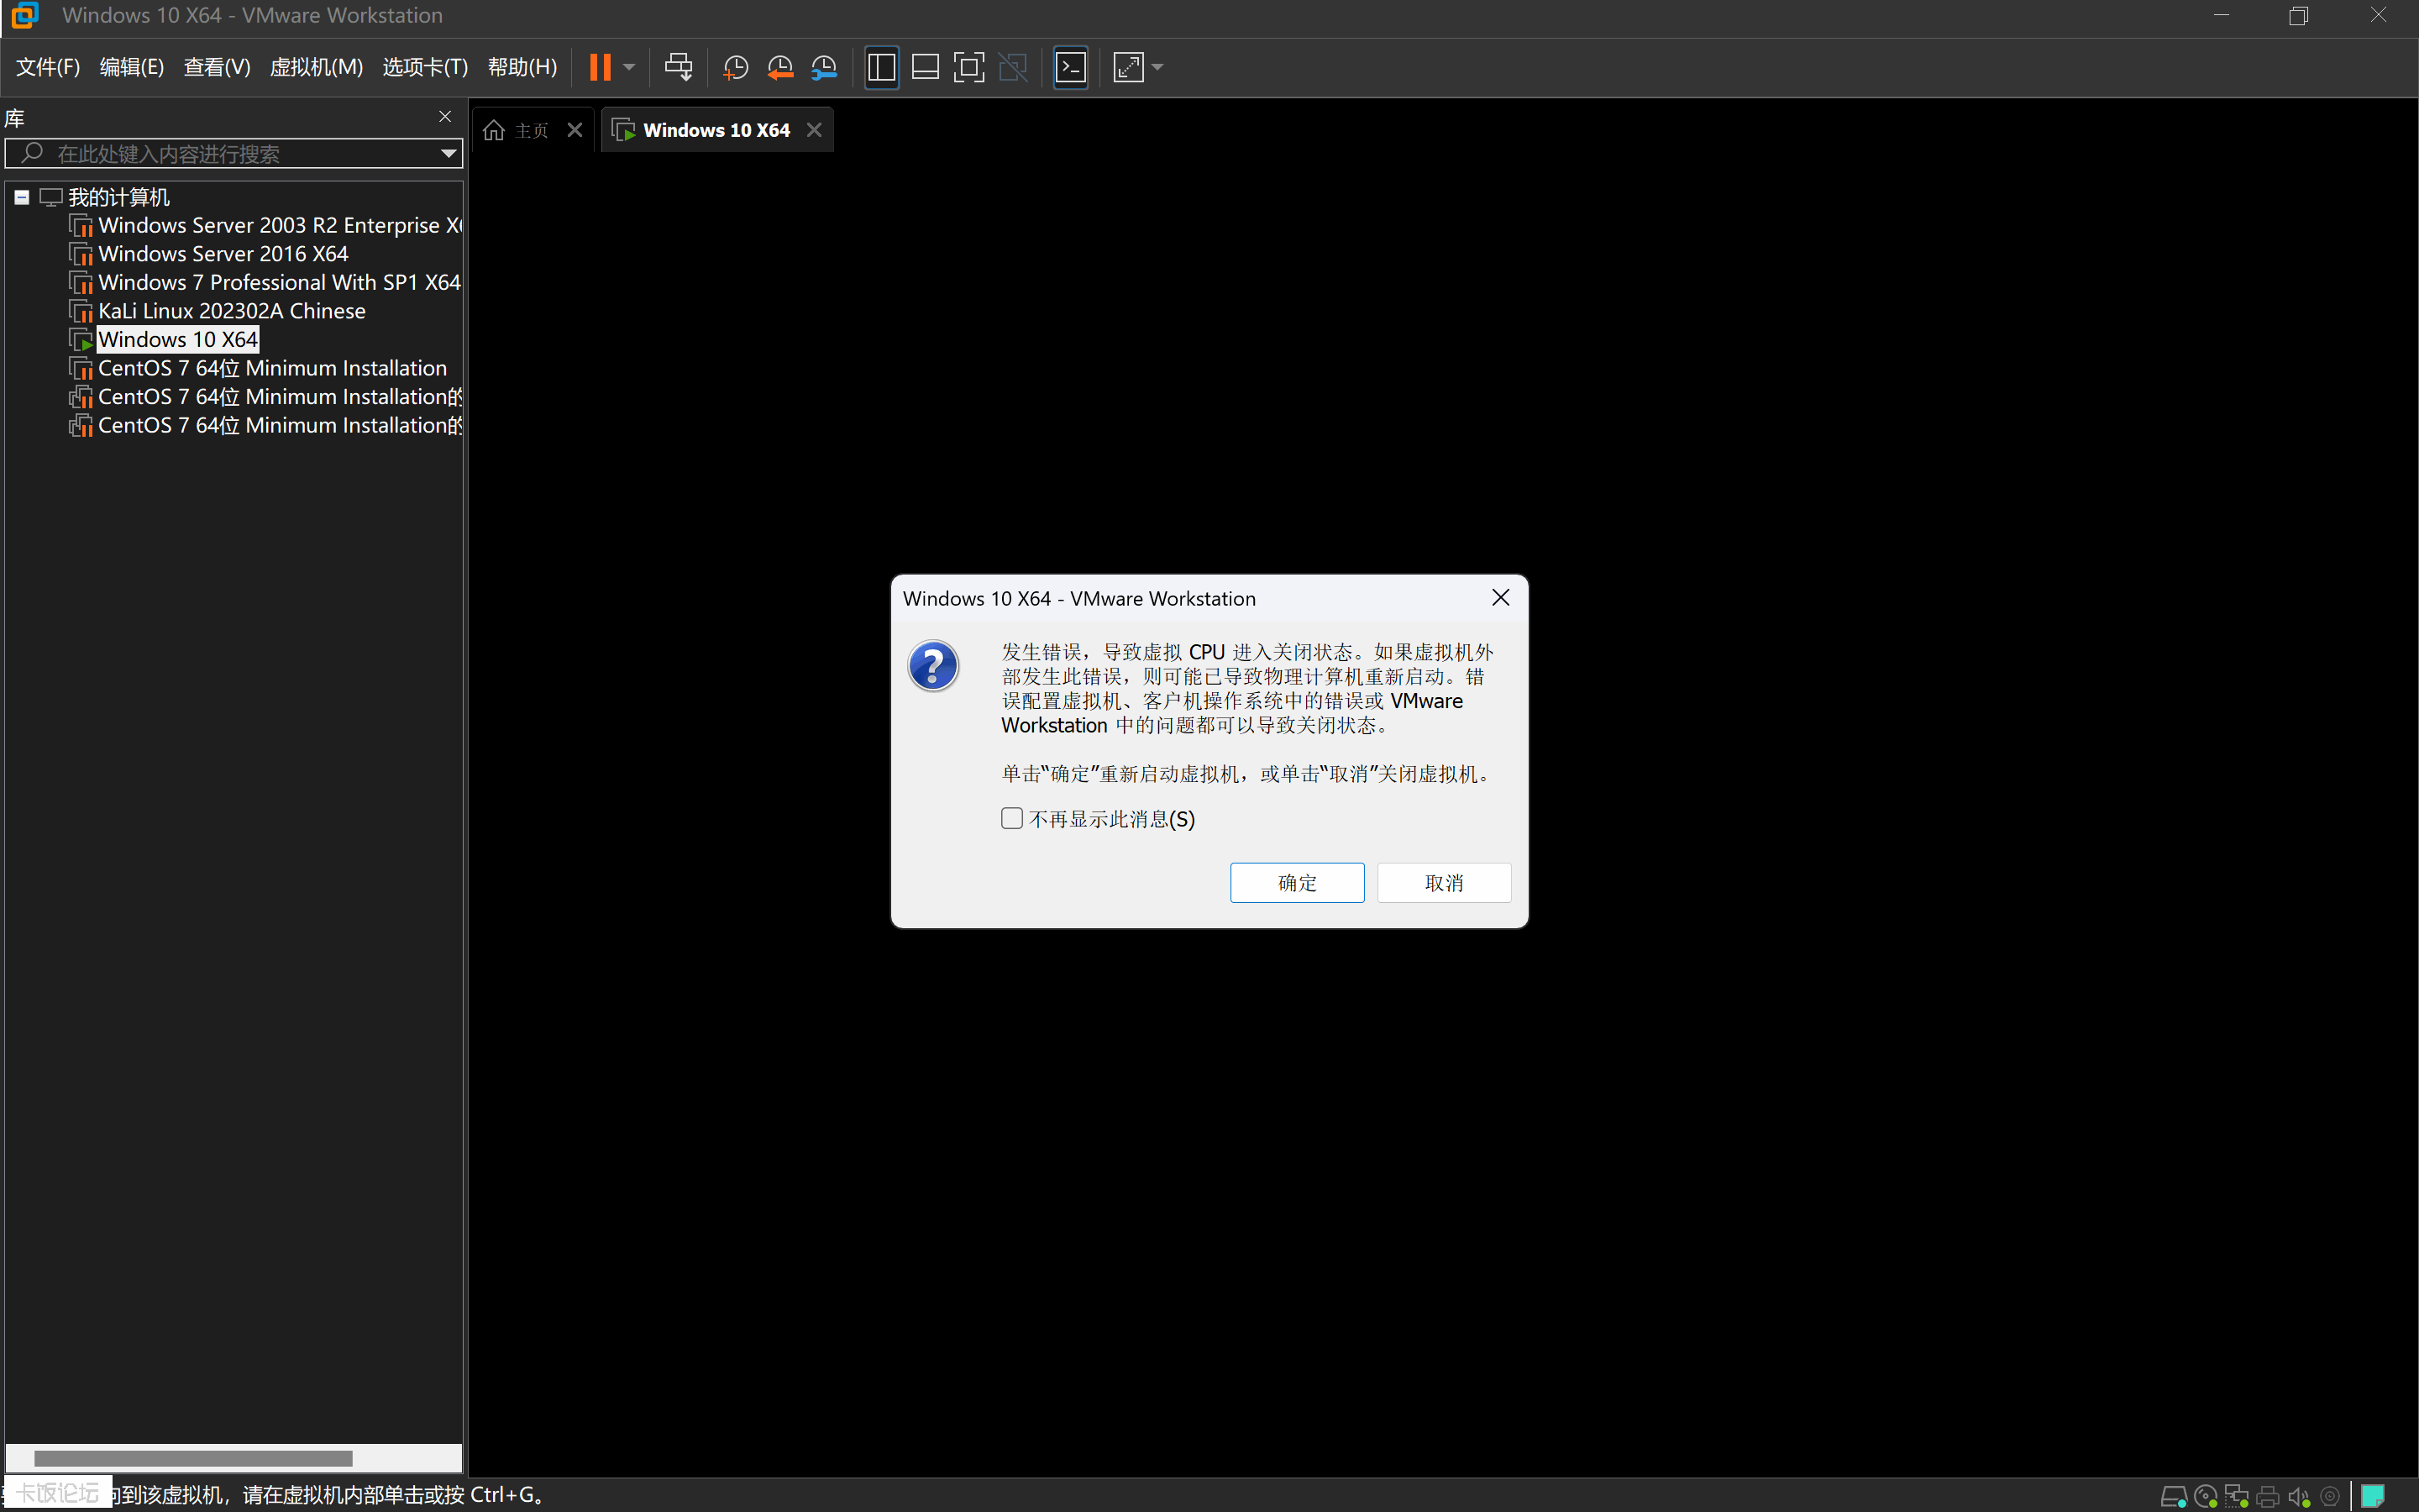
Task: Open the 编辑(E) menu
Action: click(x=132, y=67)
